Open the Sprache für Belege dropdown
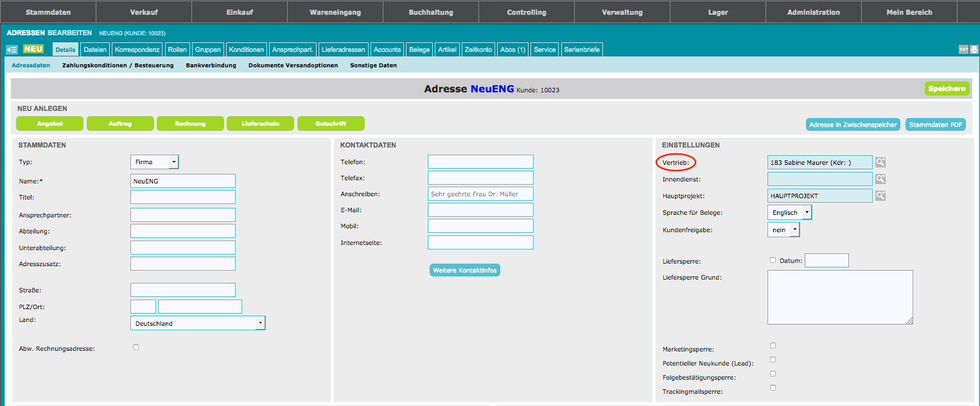Image resolution: width=980 pixels, height=406 pixels. 789,212
